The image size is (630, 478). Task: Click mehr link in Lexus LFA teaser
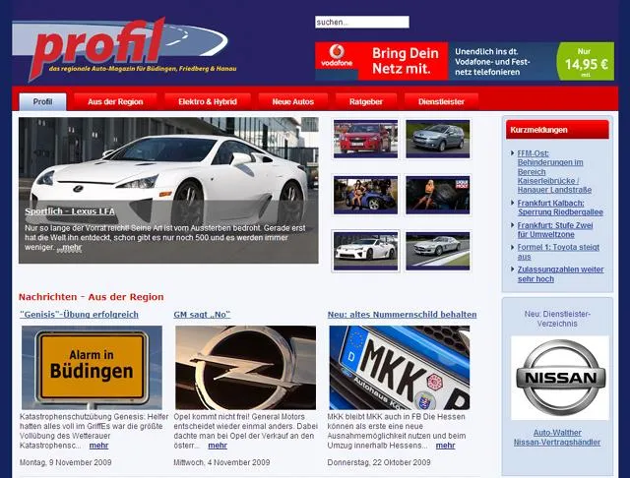tap(69, 247)
